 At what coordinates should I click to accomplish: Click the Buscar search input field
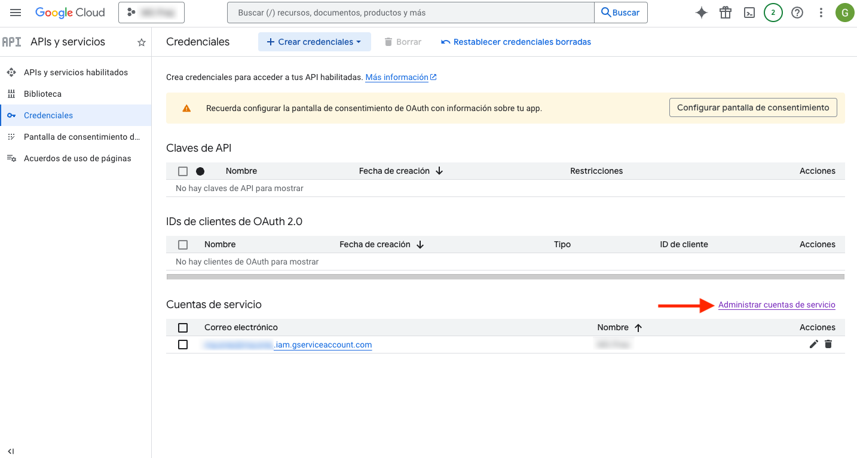tap(411, 13)
